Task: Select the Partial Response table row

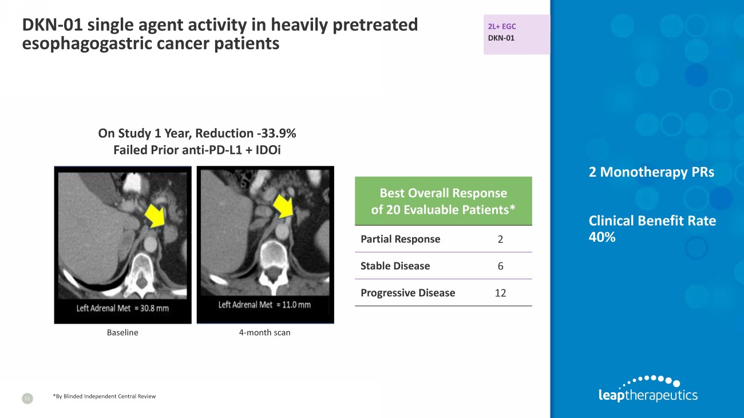Action: tap(443, 239)
